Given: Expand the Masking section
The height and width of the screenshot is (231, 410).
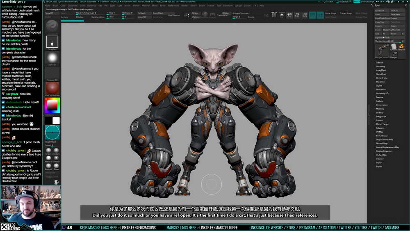Looking at the screenshot, I should (380, 109).
